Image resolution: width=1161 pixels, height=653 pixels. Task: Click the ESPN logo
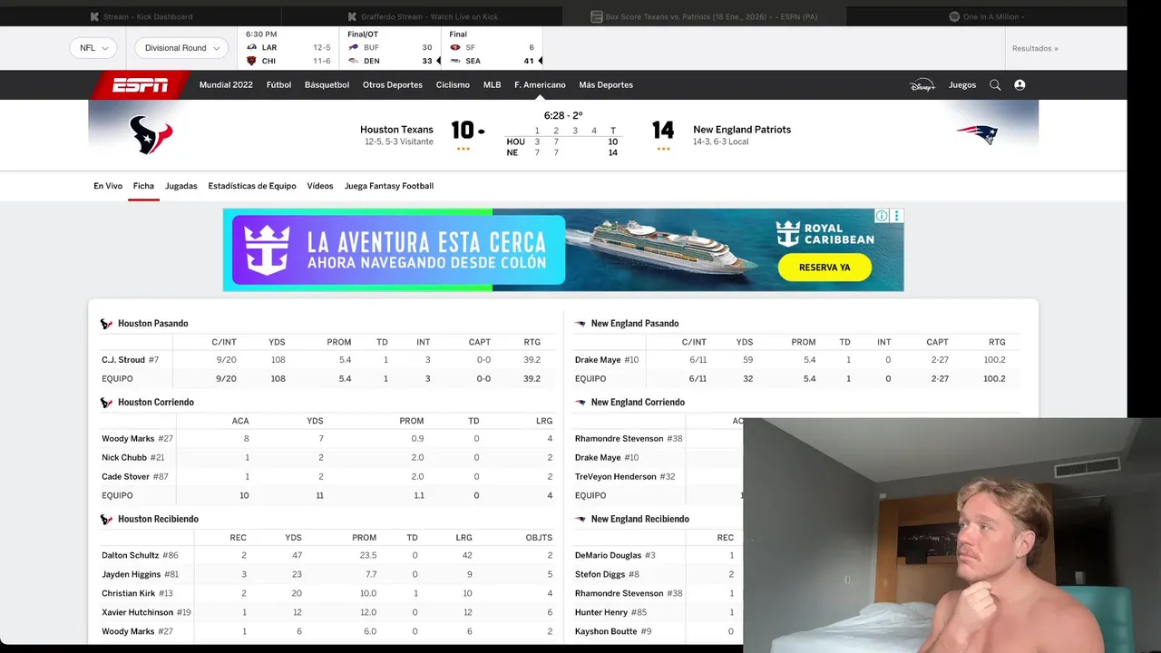[x=140, y=85]
